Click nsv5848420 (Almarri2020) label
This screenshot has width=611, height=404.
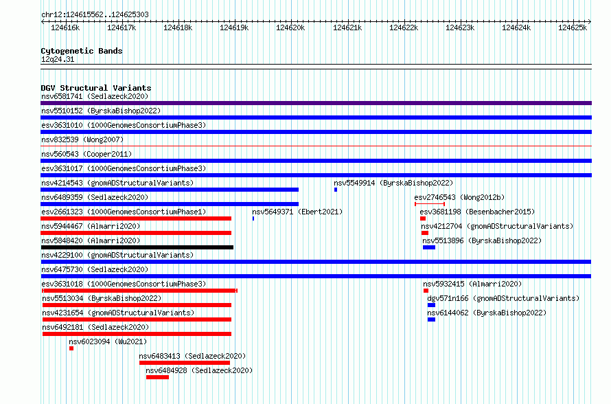pos(91,240)
